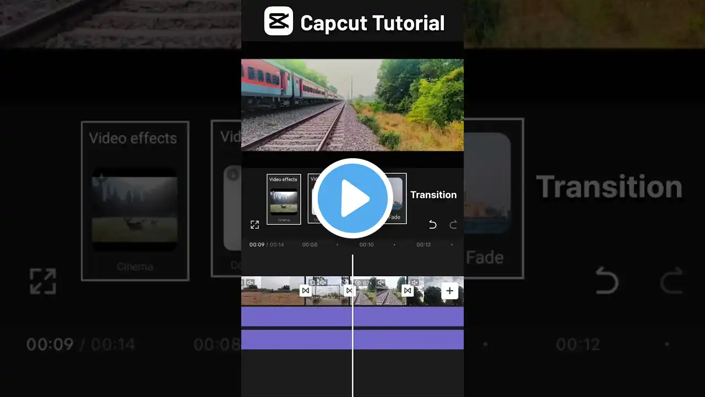This screenshot has height=397, width=705.
Task: Open transition icon under the playhead
Action: pyautogui.click(x=349, y=291)
